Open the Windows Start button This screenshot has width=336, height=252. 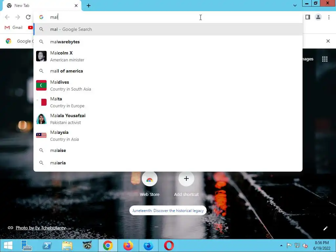pyautogui.click(x=8, y=245)
